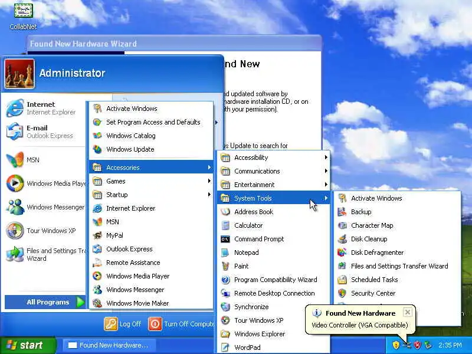This screenshot has height=354, width=472.
Task: Open the Paint icon
Action: click(225, 266)
